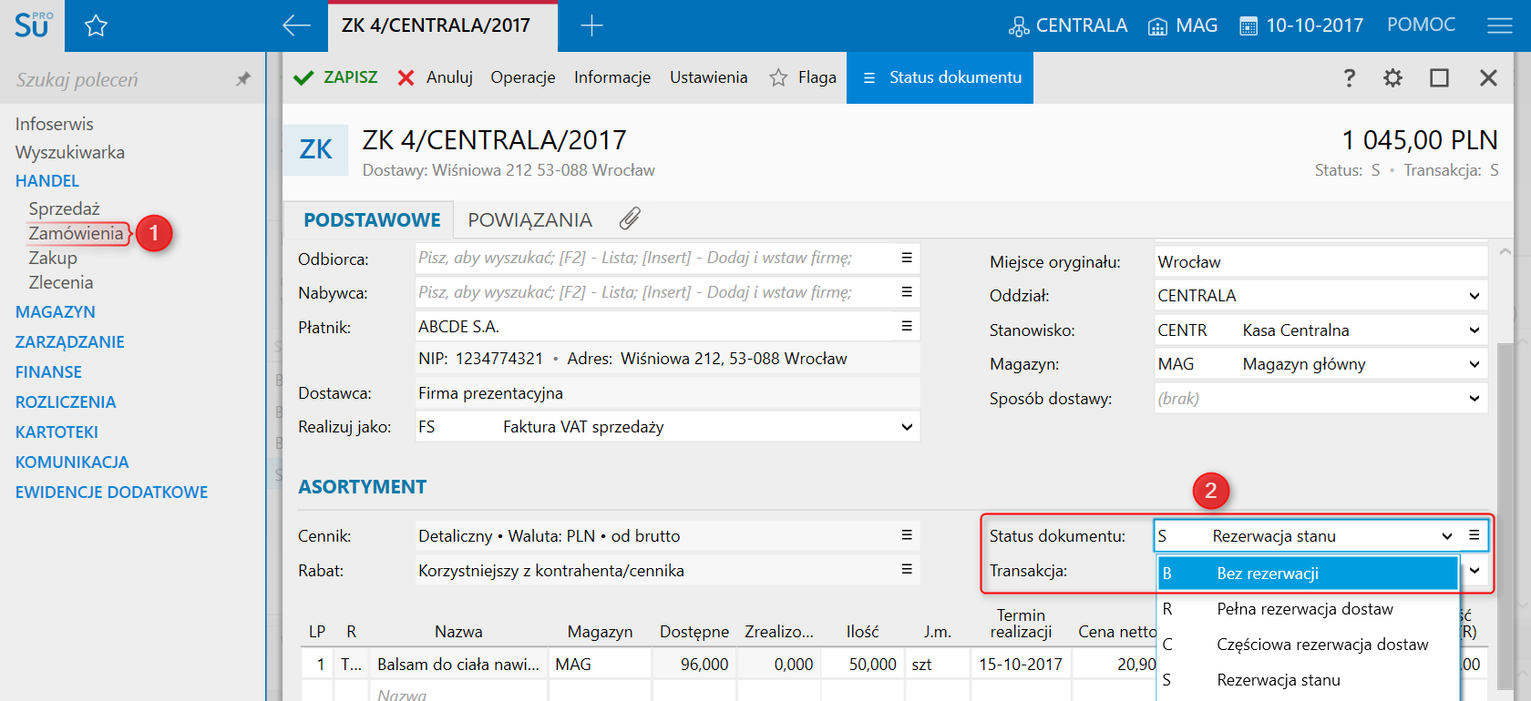Open document settings gear icon
The width and height of the screenshot is (1531, 701).
1392,77
